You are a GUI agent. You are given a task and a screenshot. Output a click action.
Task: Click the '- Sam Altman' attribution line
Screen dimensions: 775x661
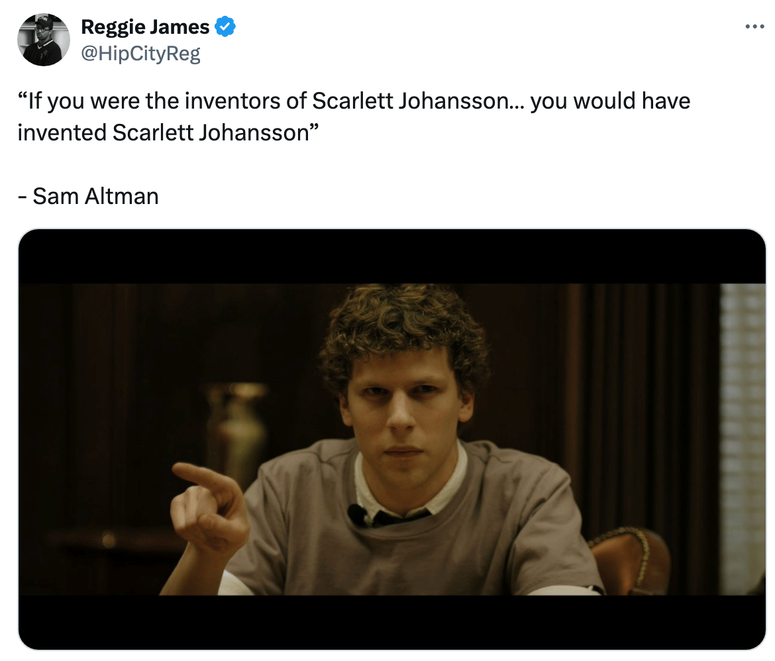pos(88,196)
